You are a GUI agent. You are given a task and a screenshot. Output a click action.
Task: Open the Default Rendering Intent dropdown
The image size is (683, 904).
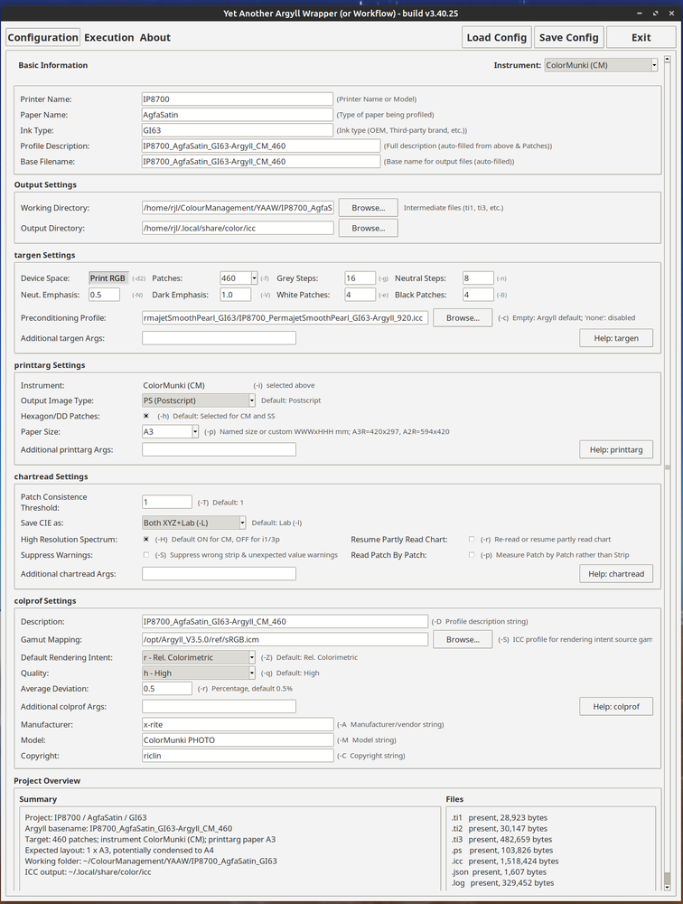(x=198, y=657)
